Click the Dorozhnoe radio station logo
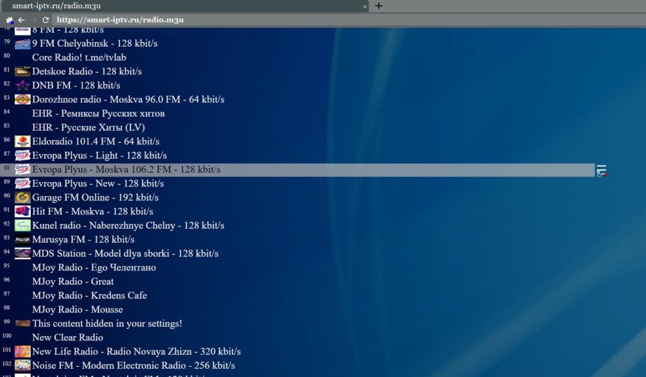 (x=23, y=100)
